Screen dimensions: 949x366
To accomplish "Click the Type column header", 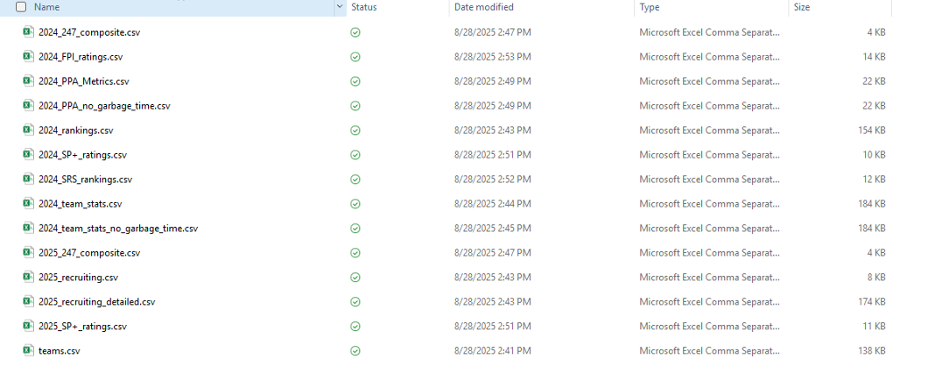I will point(650,7).
